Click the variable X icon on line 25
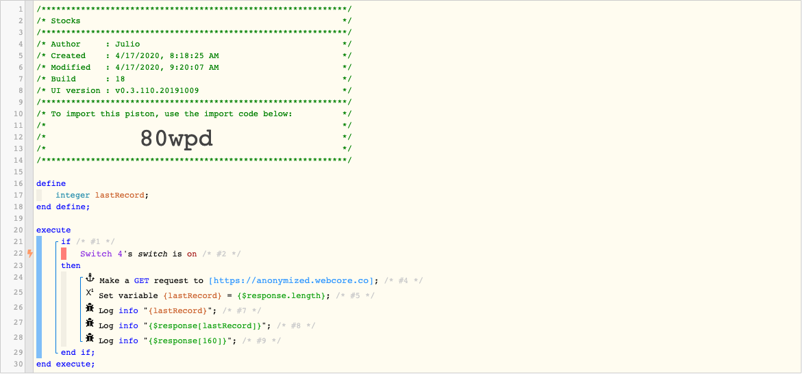 [90, 293]
